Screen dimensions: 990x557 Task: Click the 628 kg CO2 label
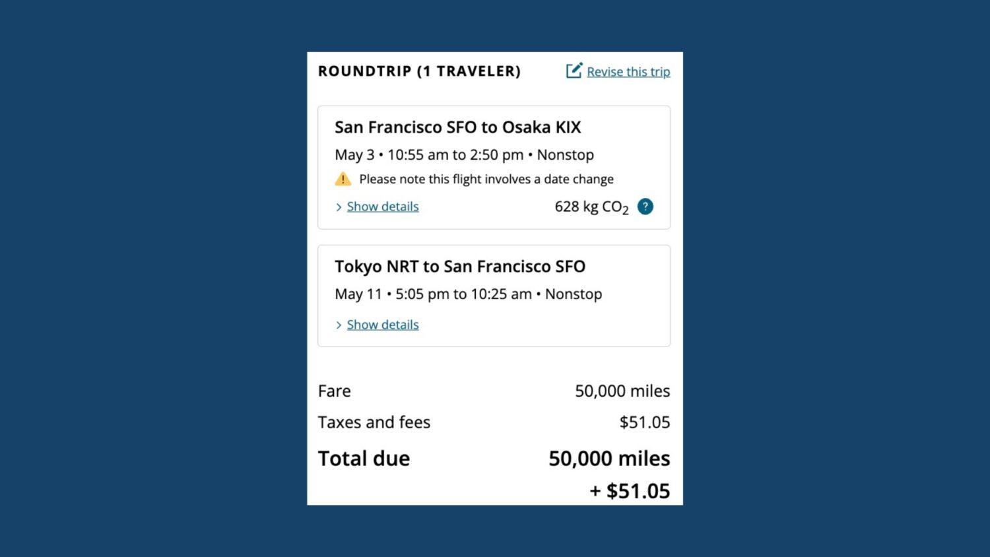(591, 207)
